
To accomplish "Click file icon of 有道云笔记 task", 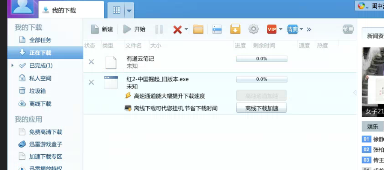I will point(111,62).
